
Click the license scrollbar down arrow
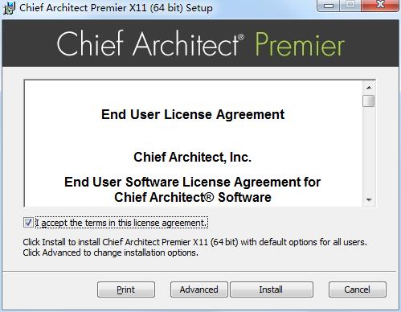(x=369, y=200)
